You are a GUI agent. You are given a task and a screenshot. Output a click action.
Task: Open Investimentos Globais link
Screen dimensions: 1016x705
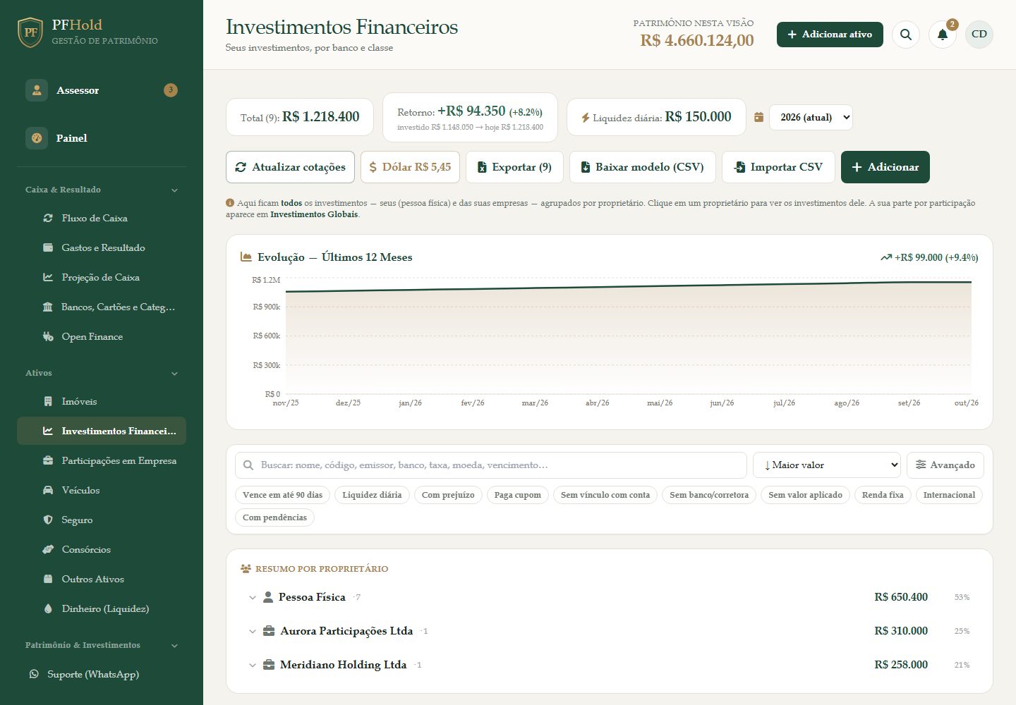(314, 214)
